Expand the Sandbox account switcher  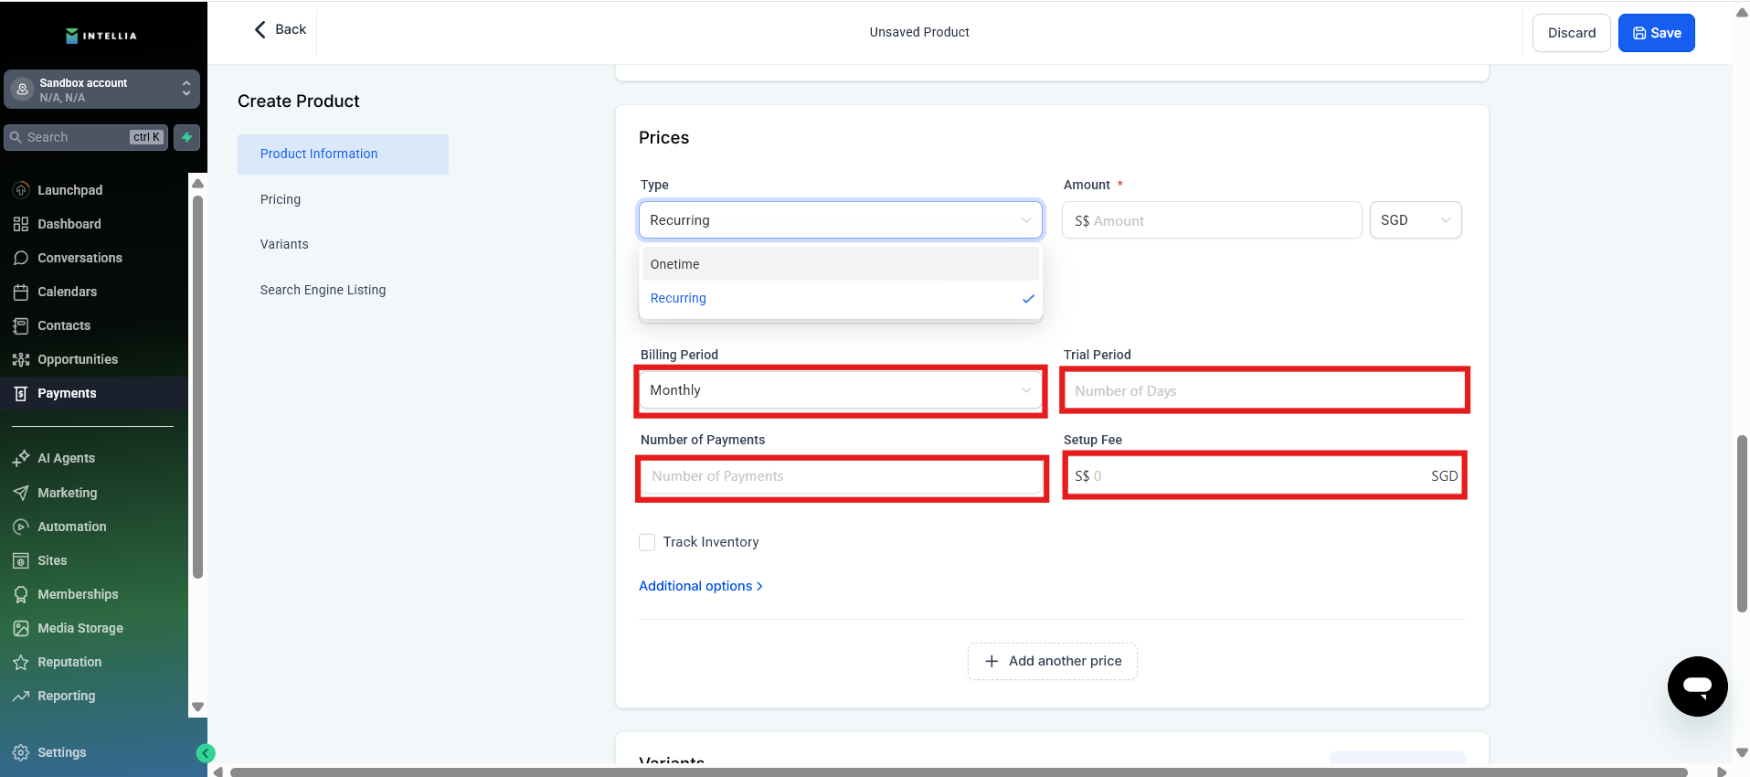pyautogui.click(x=101, y=90)
